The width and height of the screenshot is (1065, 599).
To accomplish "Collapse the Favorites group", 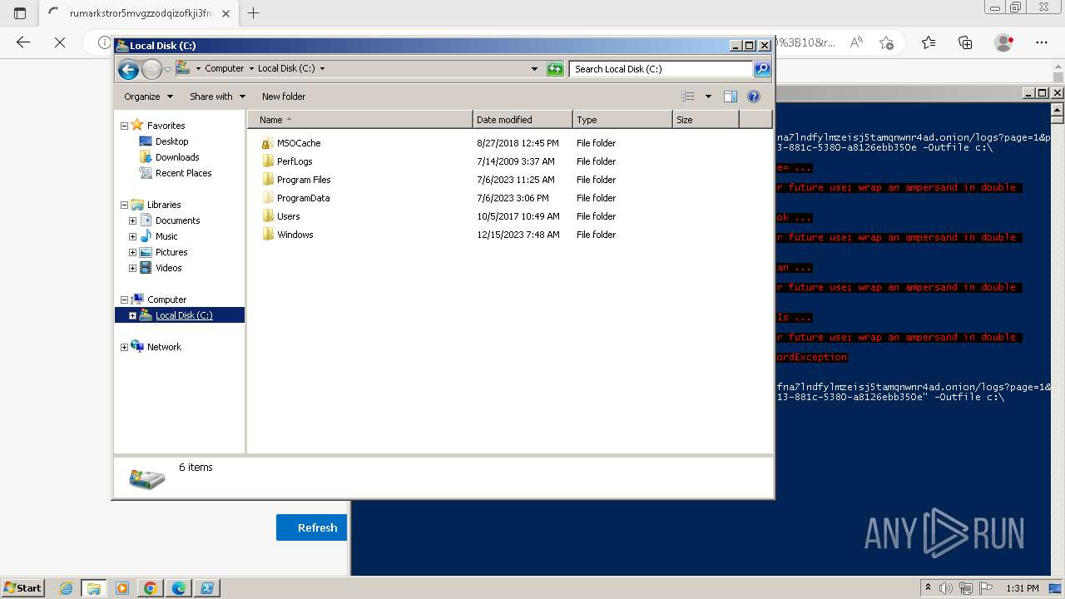I will (x=125, y=126).
